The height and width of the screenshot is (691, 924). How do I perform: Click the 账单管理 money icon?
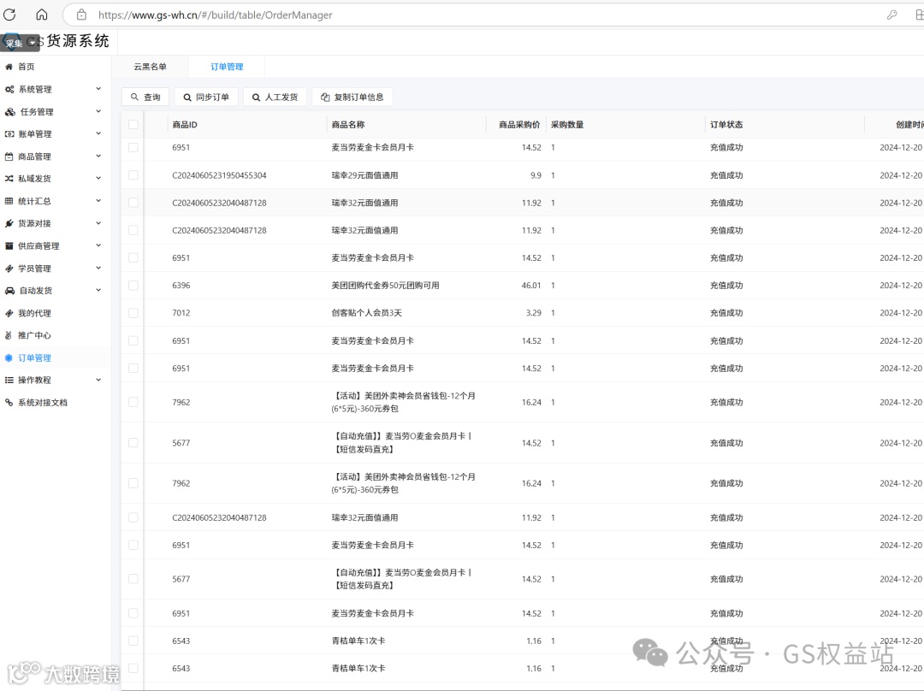click(9, 133)
